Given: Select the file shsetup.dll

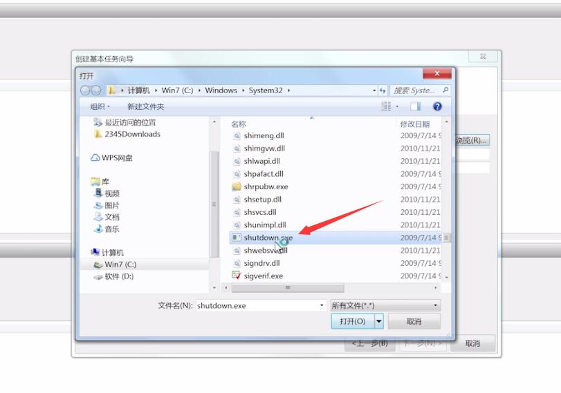Looking at the screenshot, I should click(263, 200).
